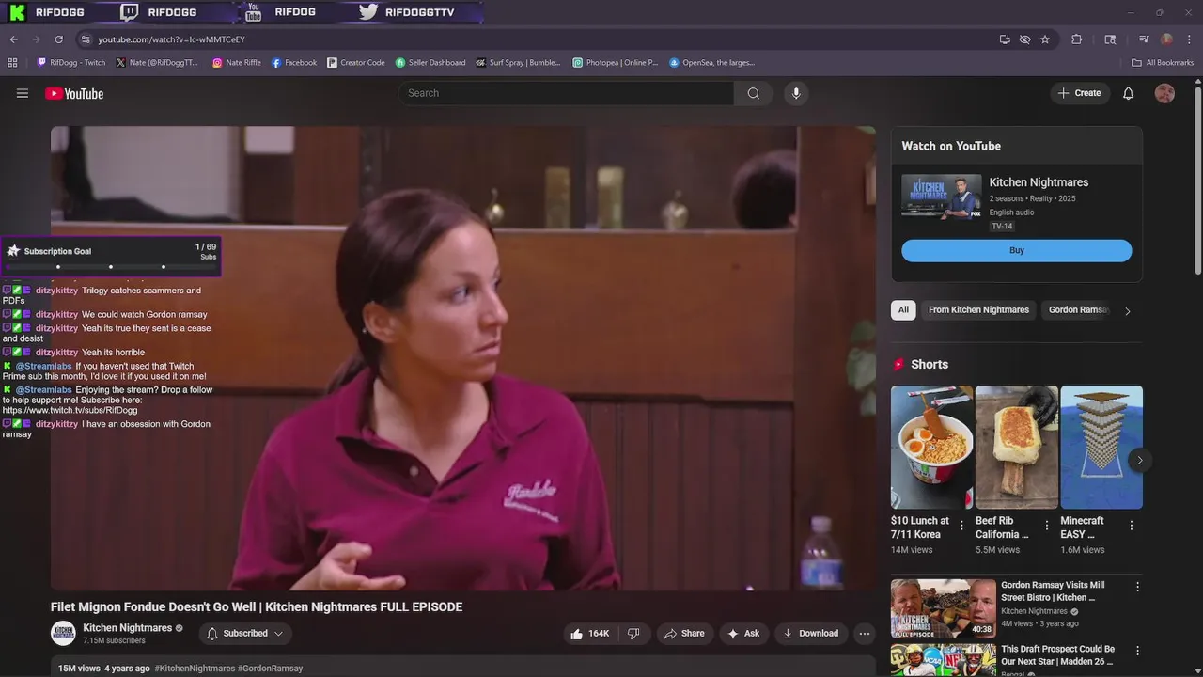Open the apps grid in bookmarks bar

[12, 63]
